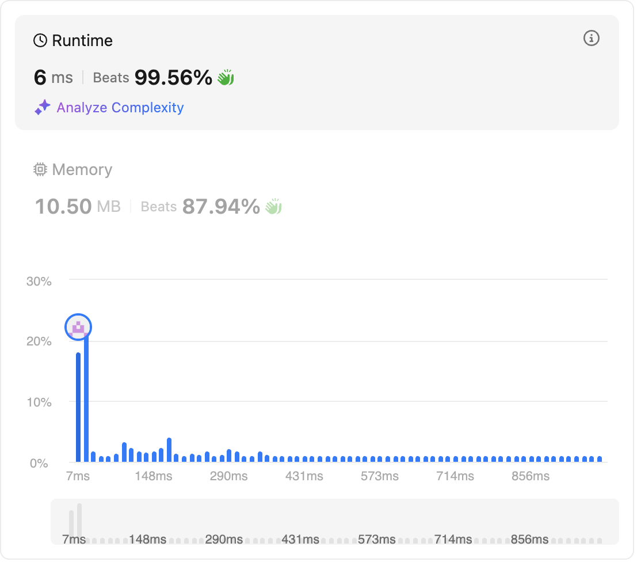Click the green clapping hands next to 99.56%

click(226, 77)
